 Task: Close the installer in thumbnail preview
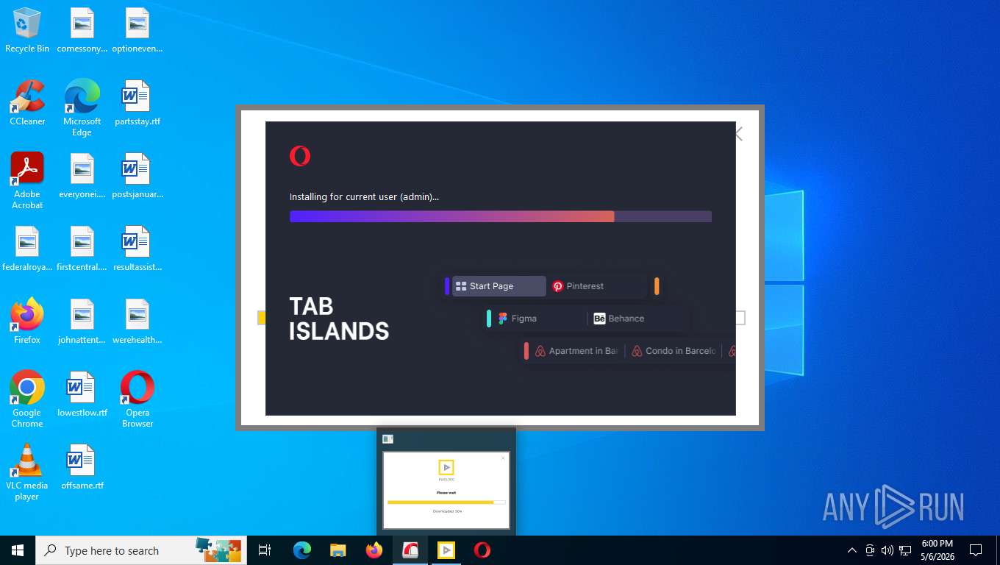tap(503, 458)
